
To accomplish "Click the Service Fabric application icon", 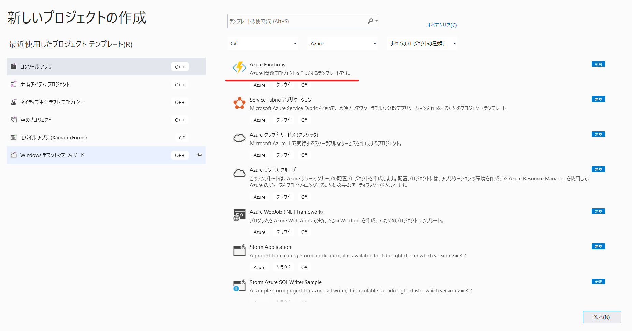I will pyautogui.click(x=239, y=103).
